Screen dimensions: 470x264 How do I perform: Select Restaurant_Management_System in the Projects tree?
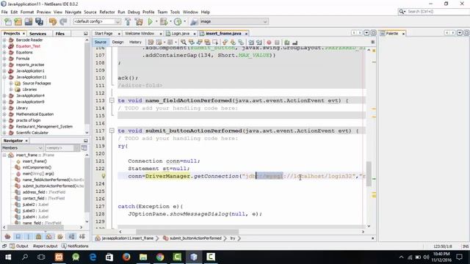44,126
